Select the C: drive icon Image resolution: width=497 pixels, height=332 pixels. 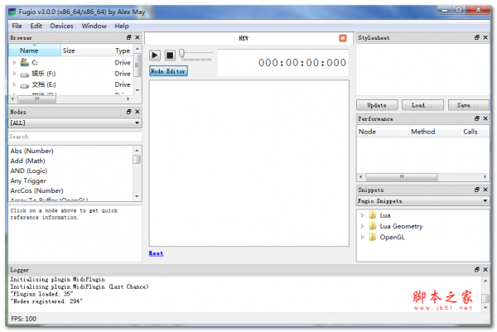[25, 62]
